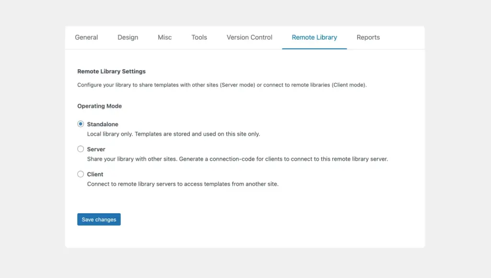Click the 'Configure your library' intro paragraph

click(x=222, y=85)
